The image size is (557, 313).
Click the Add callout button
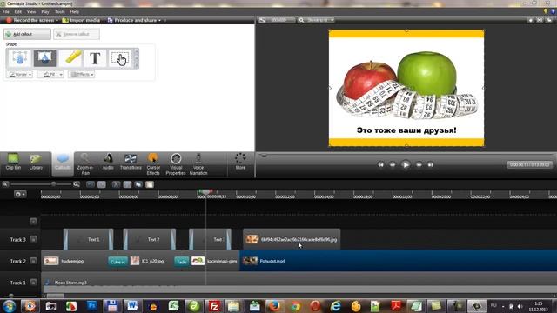[27, 34]
